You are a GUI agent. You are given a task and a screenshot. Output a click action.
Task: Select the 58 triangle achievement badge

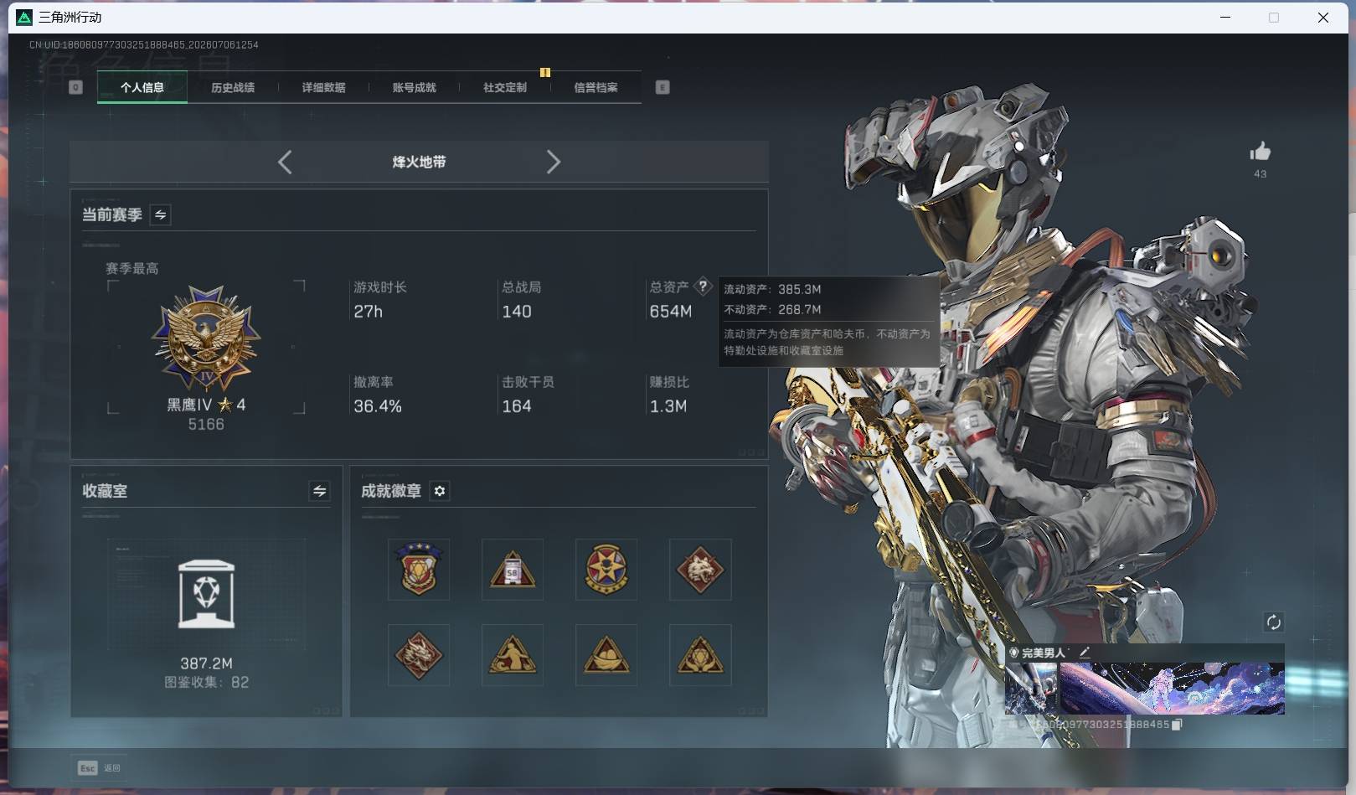coord(513,570)
